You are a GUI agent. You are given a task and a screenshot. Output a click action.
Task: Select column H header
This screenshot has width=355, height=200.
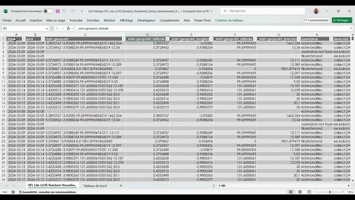pyautogui.click(x=317, y=35)
